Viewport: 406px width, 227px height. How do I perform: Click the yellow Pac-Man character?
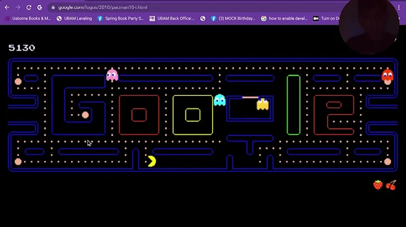pyautogui.click(x=152, y=161)
